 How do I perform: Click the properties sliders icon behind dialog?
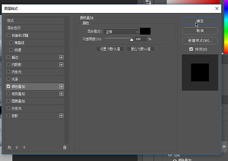148,2
